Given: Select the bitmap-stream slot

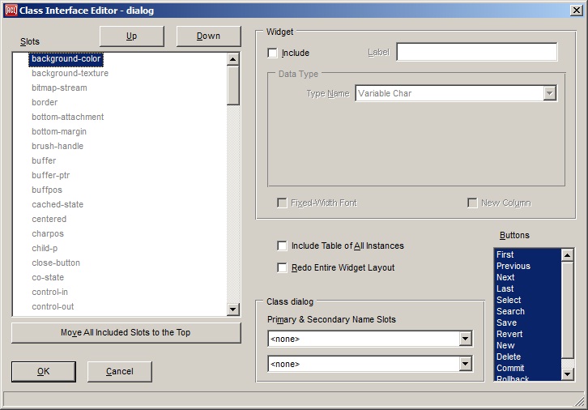Looking at the screenshot, I should coord(59,88).
